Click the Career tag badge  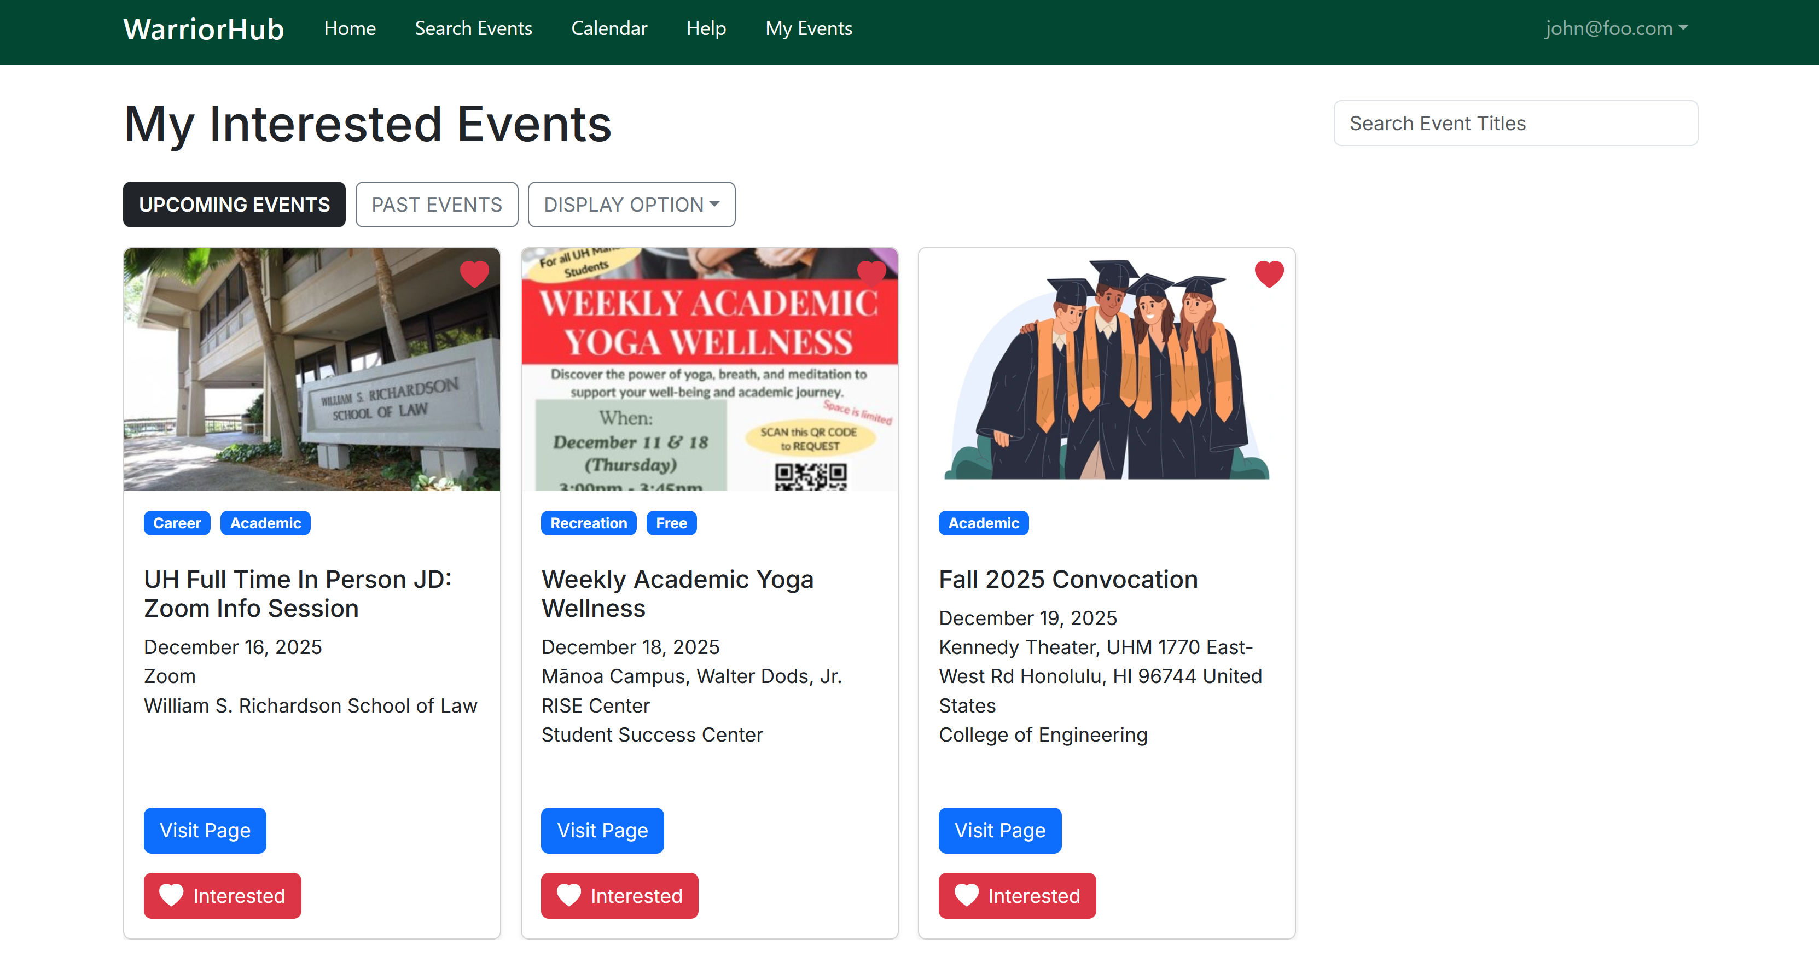pos(177,523)
